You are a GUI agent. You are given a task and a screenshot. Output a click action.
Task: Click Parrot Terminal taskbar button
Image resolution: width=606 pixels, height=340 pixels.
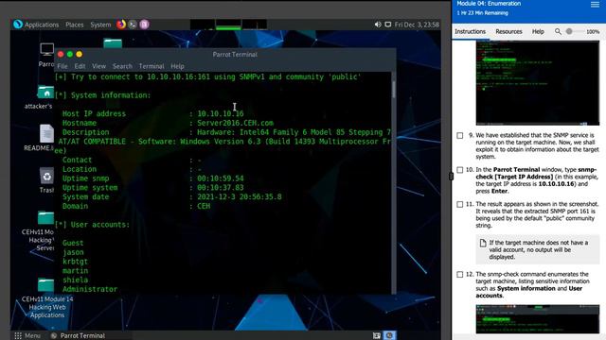[x=78, y=335]
